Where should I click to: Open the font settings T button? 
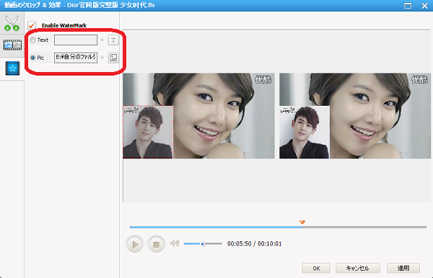click(113, 40)
